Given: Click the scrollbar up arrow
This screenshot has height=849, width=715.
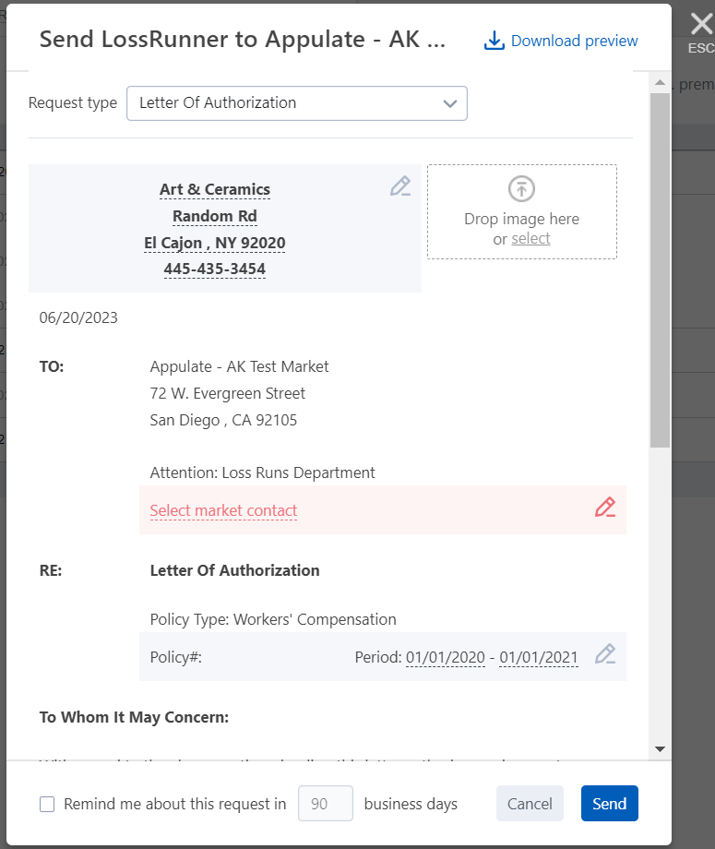Looking at the screenshot, I should [660, 83].
